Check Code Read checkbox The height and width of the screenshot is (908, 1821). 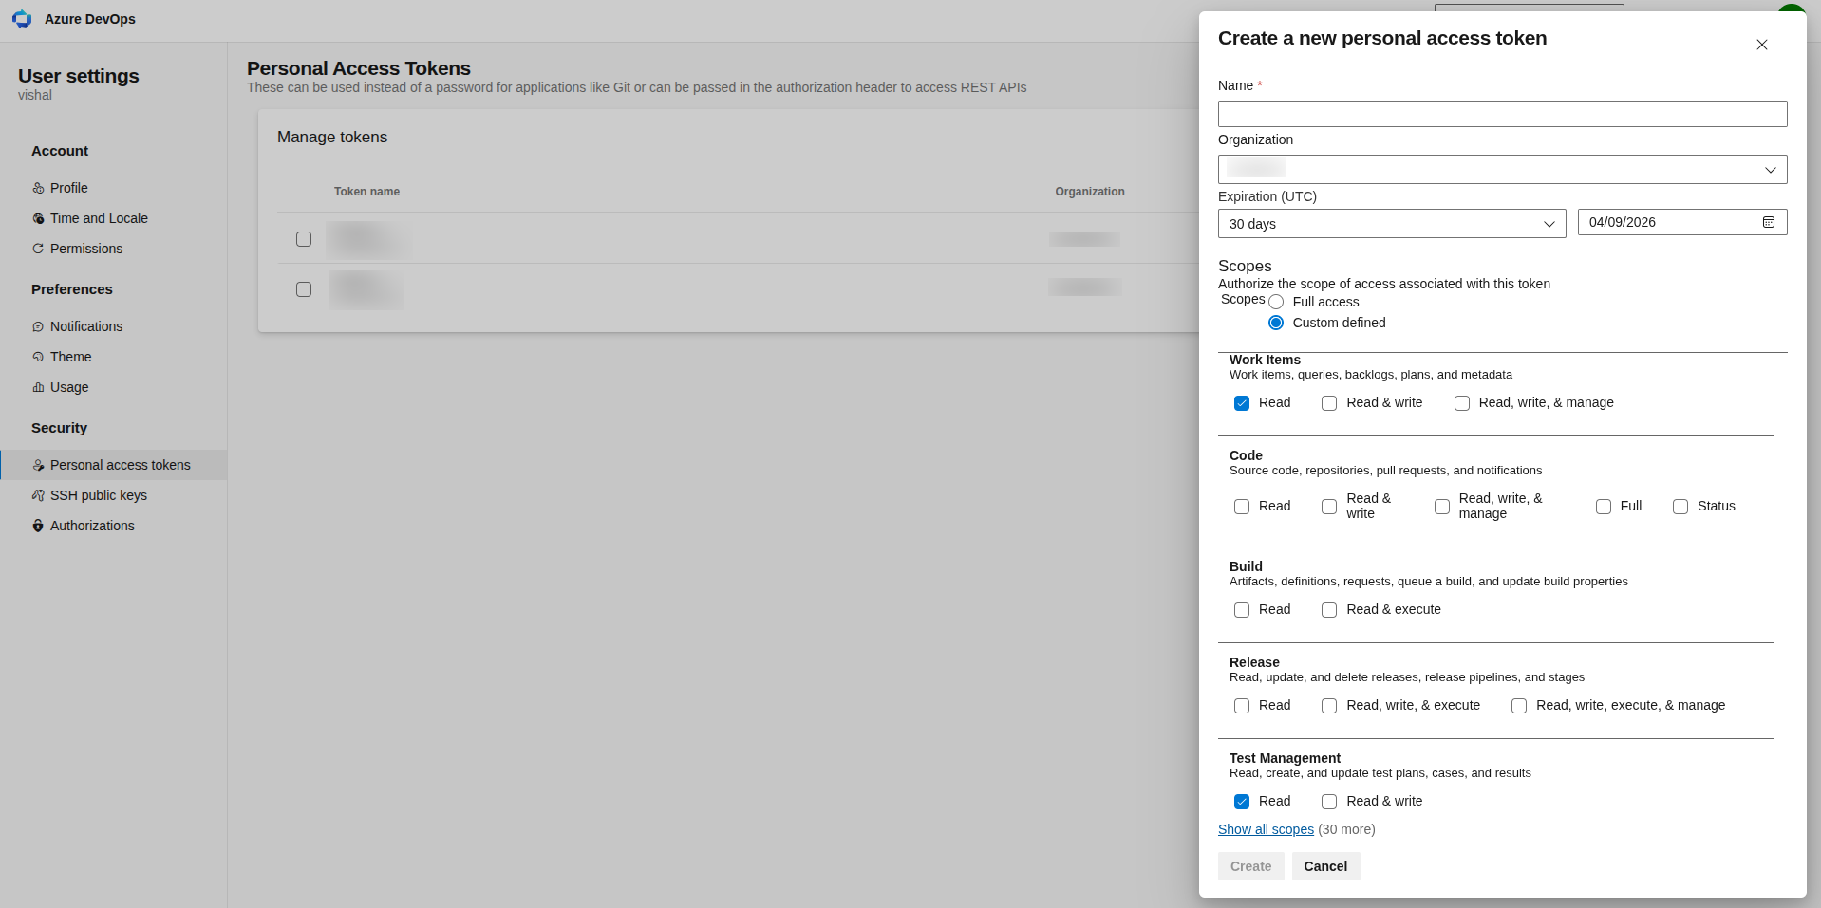tap(1242, 507)
